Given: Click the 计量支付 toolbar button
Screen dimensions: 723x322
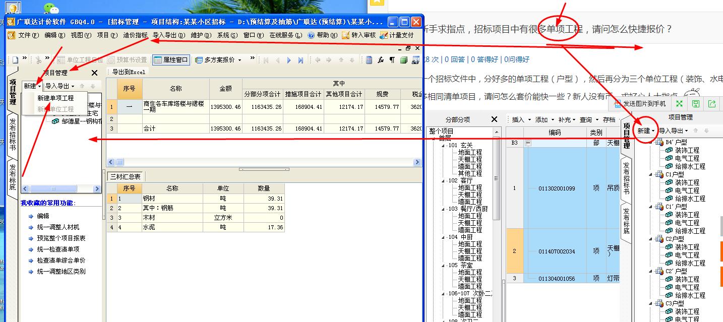Looking at the screenshot, I should pyautogui.click(x=397, y=35).
